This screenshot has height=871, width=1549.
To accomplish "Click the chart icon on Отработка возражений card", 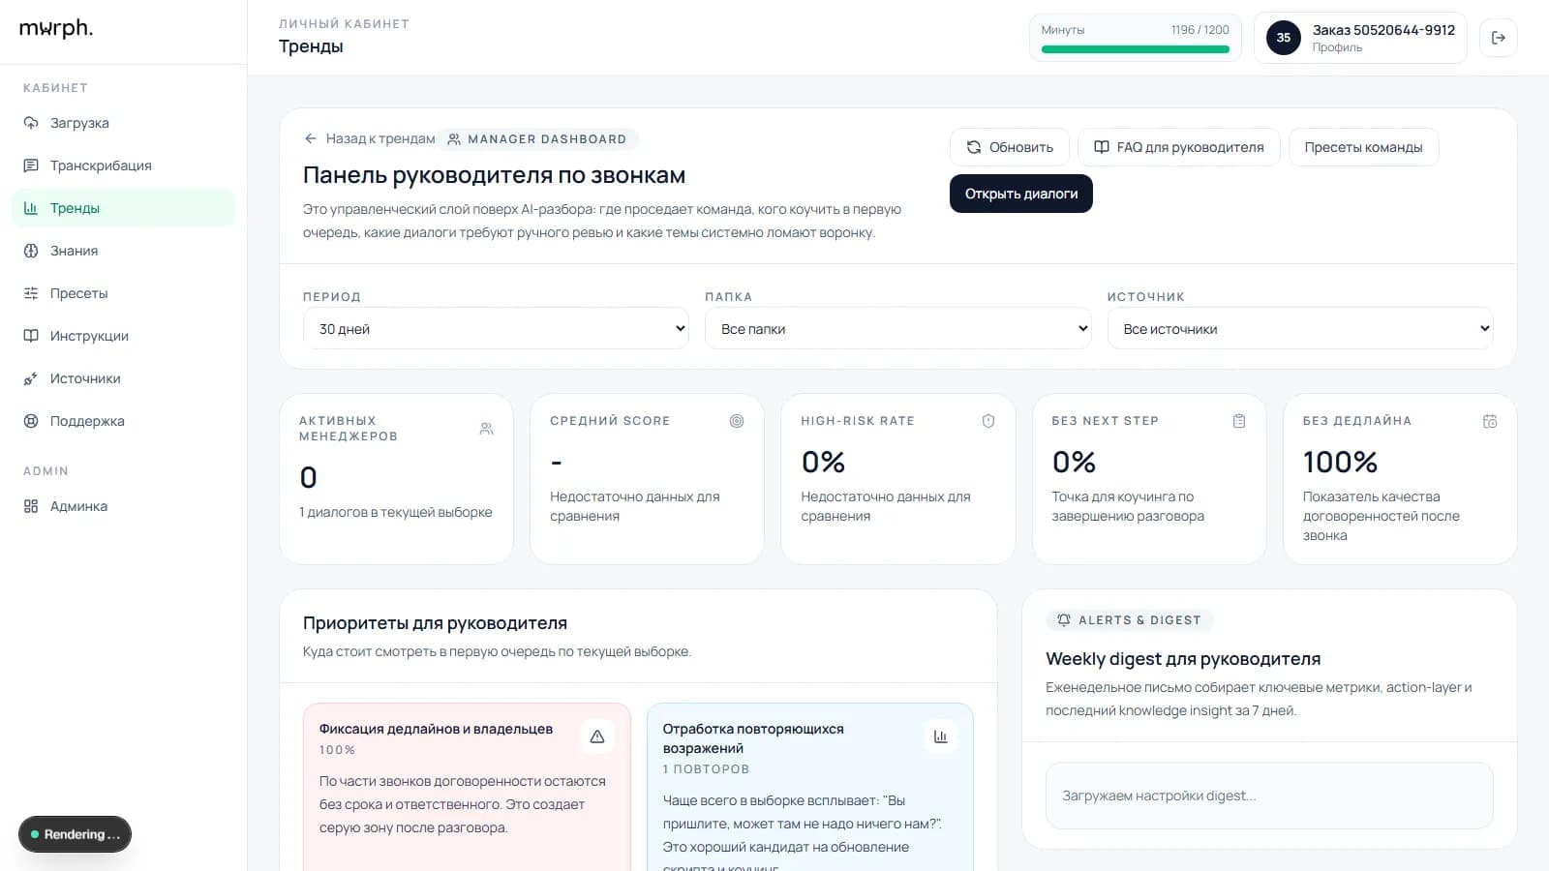I will click(x=940, y=736).
